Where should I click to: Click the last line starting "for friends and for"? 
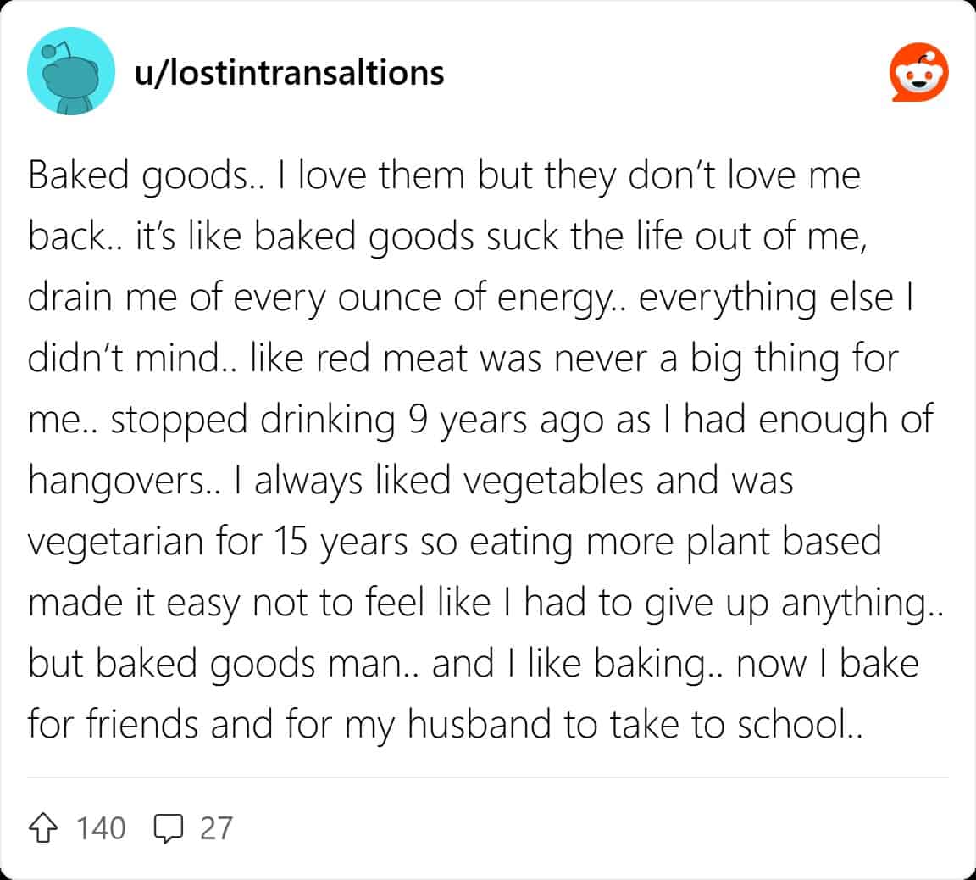pyautogui.click(x=444, y=726)
